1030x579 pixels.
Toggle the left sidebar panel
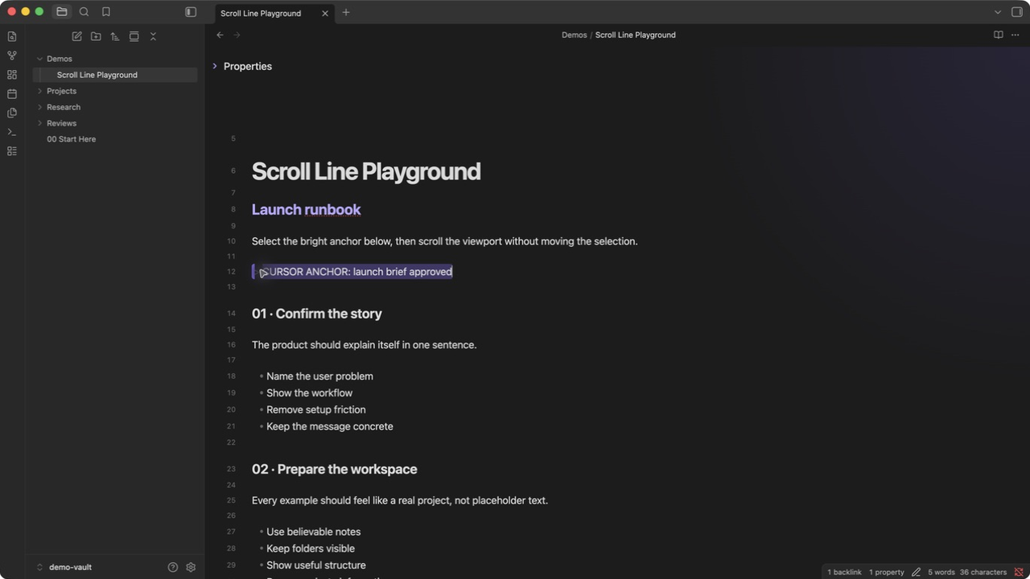pos(191,12)
